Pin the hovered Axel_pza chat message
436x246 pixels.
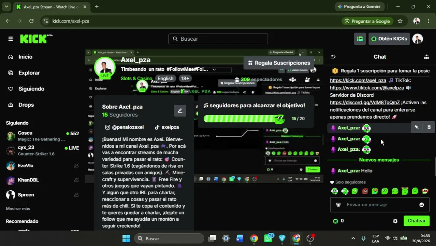417,127
